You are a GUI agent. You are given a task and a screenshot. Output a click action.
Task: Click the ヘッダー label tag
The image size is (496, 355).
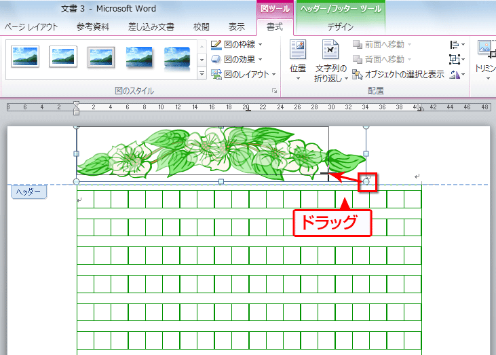point(28,191)
